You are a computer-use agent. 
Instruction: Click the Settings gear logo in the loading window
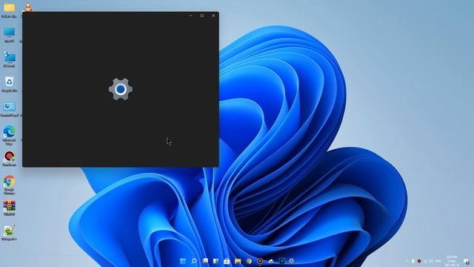pos(121,89)
